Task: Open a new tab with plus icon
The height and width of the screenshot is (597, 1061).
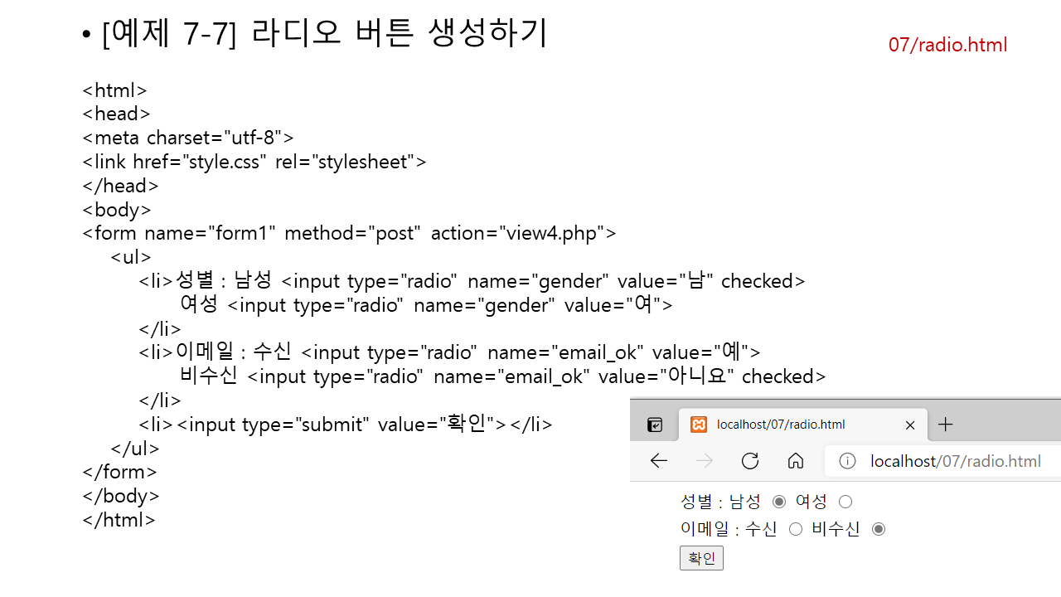Action: coord(945,425)
